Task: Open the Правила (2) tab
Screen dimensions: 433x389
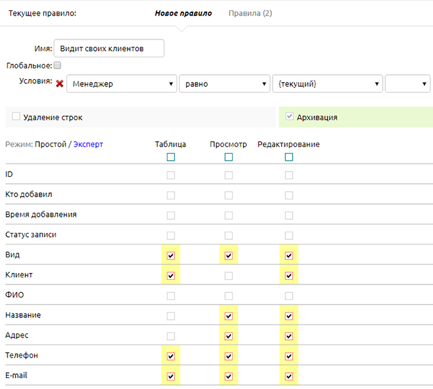Action: coord(250,13)
